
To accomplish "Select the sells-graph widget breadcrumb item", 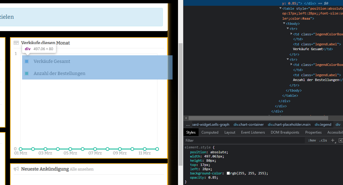I will point(211,125).
